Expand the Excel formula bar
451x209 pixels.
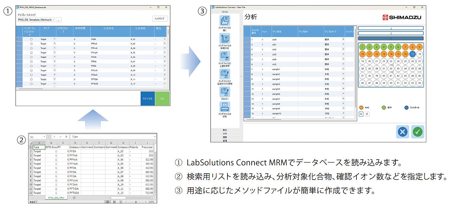[154, 137]
